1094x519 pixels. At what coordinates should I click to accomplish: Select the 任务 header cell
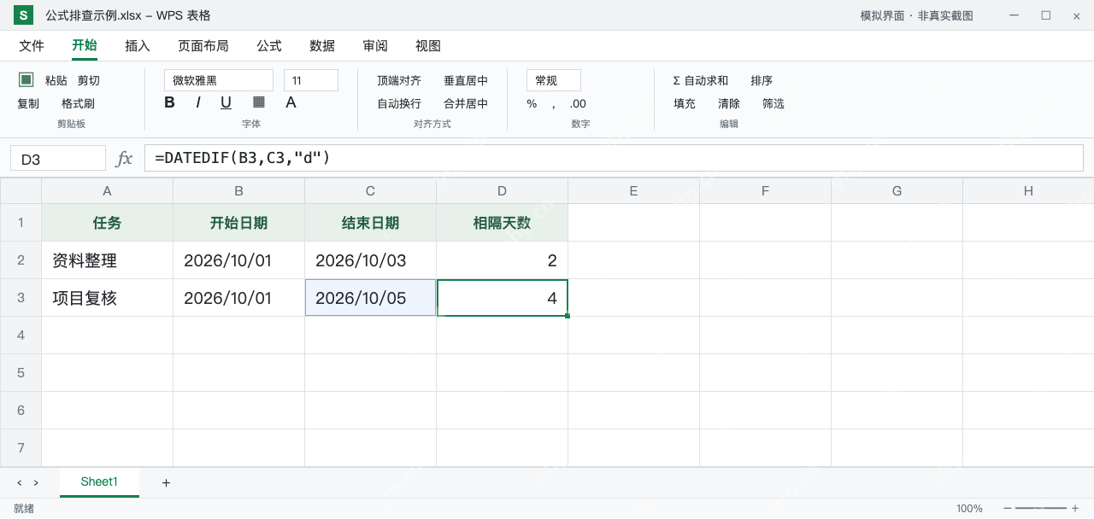(x=108, y=223)
